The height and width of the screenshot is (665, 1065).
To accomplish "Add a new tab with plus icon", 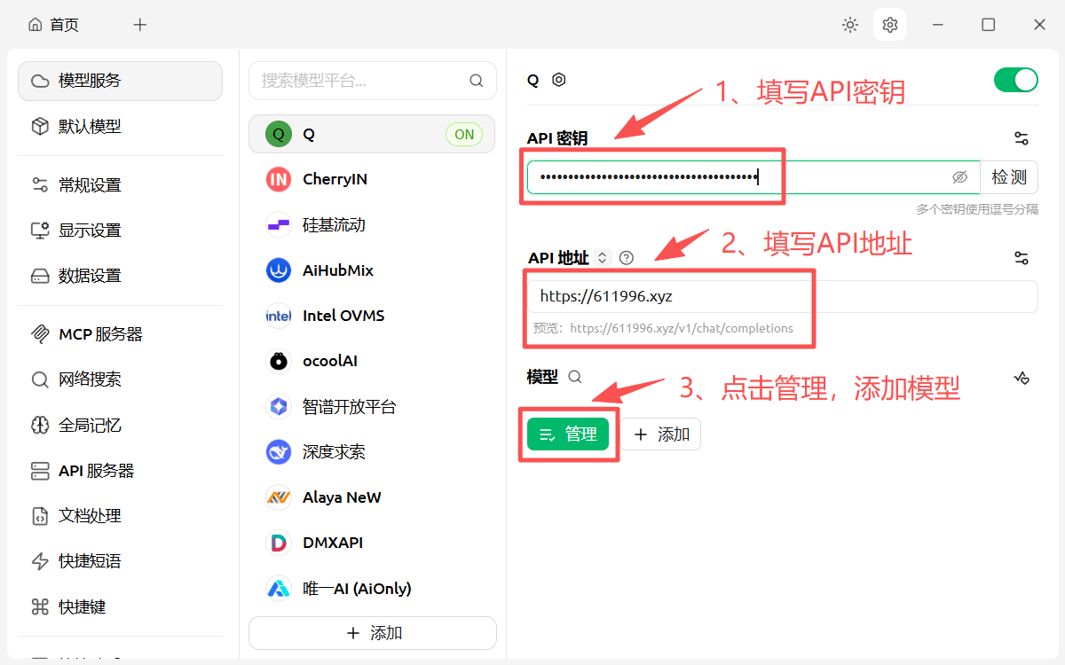I will click(x=140, y=25).
